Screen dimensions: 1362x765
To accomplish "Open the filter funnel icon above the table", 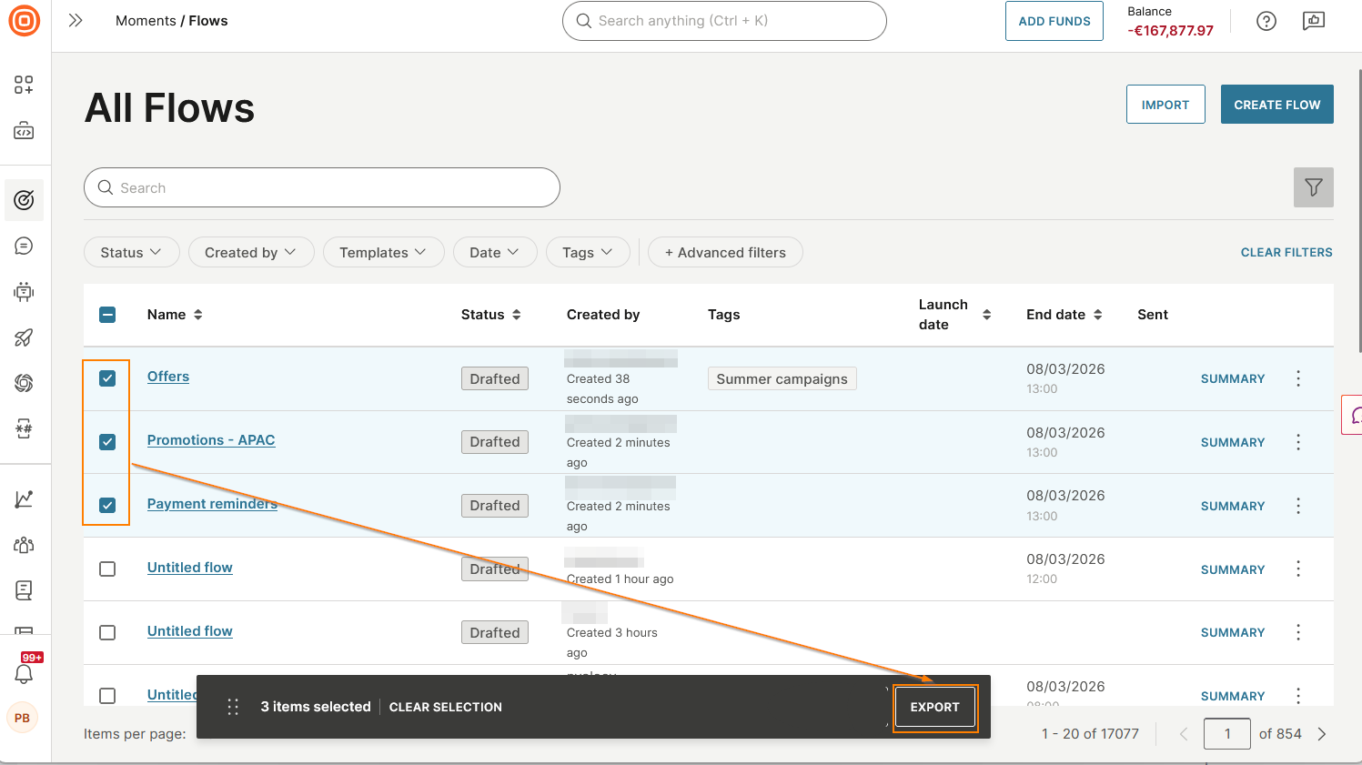I will tap(1313, 187).
